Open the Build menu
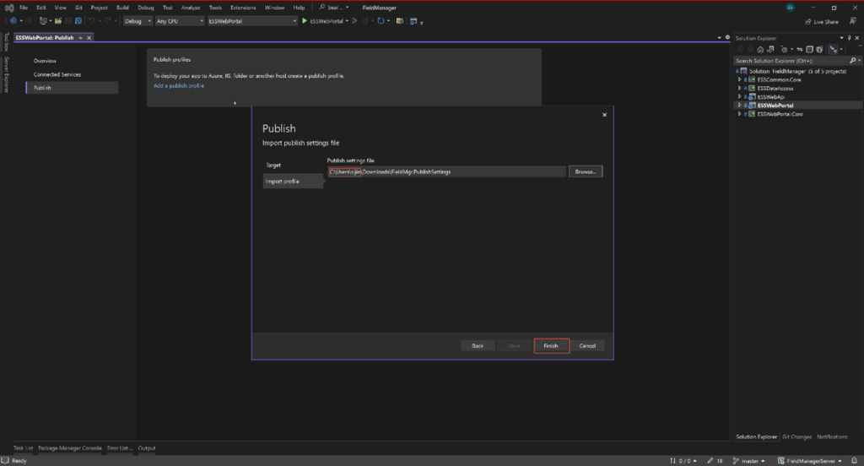864x466 pixels. [122, 8]
